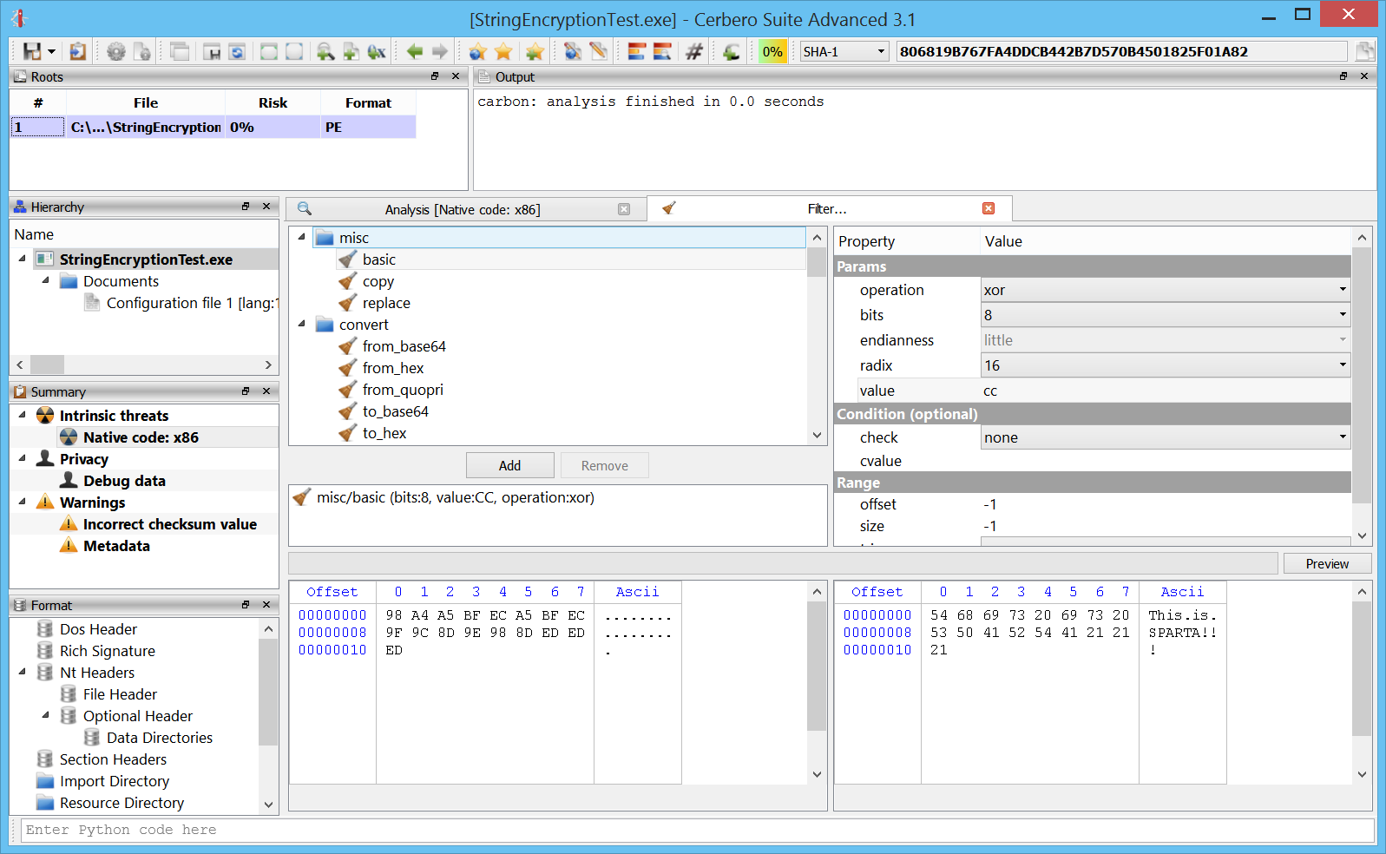Screen dimensions: 1386x854
Task: Switch to the Analysis [Native code: x86] tab
Action: (x=463, y=209)
